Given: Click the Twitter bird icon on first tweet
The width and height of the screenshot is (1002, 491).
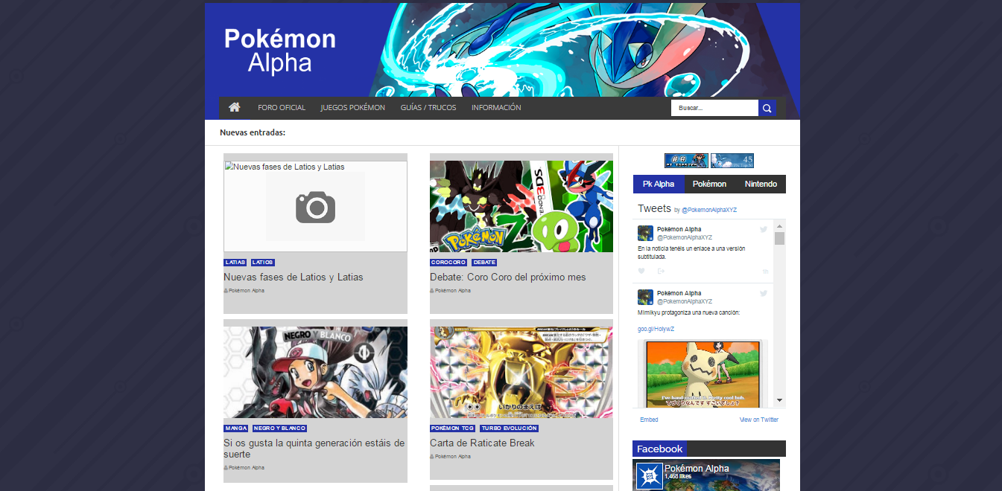Looking at the screenshot, I should coord(763,230).
